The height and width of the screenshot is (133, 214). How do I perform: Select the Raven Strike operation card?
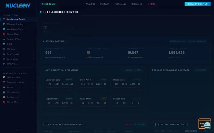pos(93,103)
